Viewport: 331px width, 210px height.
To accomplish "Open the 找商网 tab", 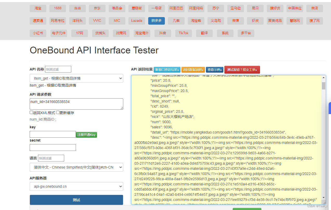I will [x=121, y=33].
